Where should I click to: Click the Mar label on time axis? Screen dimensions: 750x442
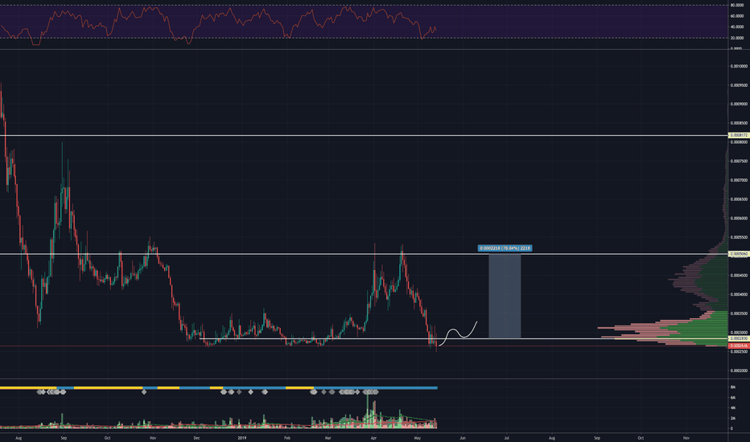(x=328, y=438)
